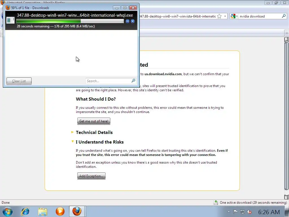Screen dimensions: 289x217
Task: Click the page vertical scrollbar
Action: pyautogui.click(x=286, y=115)
